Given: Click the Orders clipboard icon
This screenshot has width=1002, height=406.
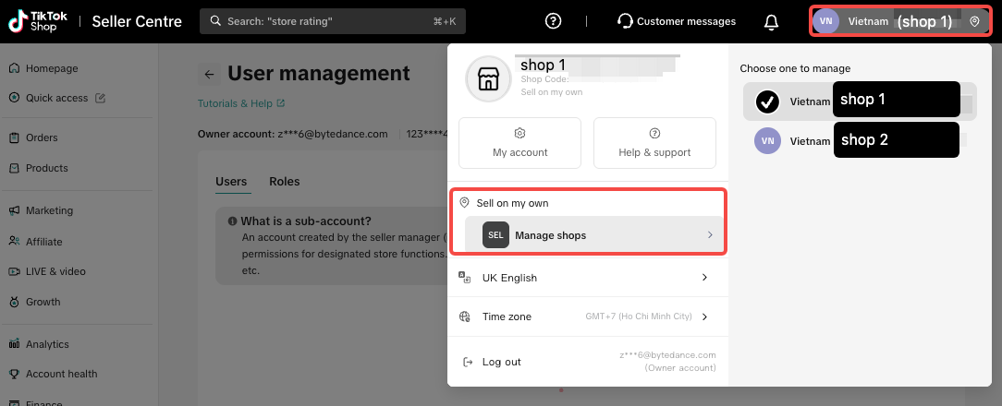Looking at the screenshot, I should (x=14, y=137).
